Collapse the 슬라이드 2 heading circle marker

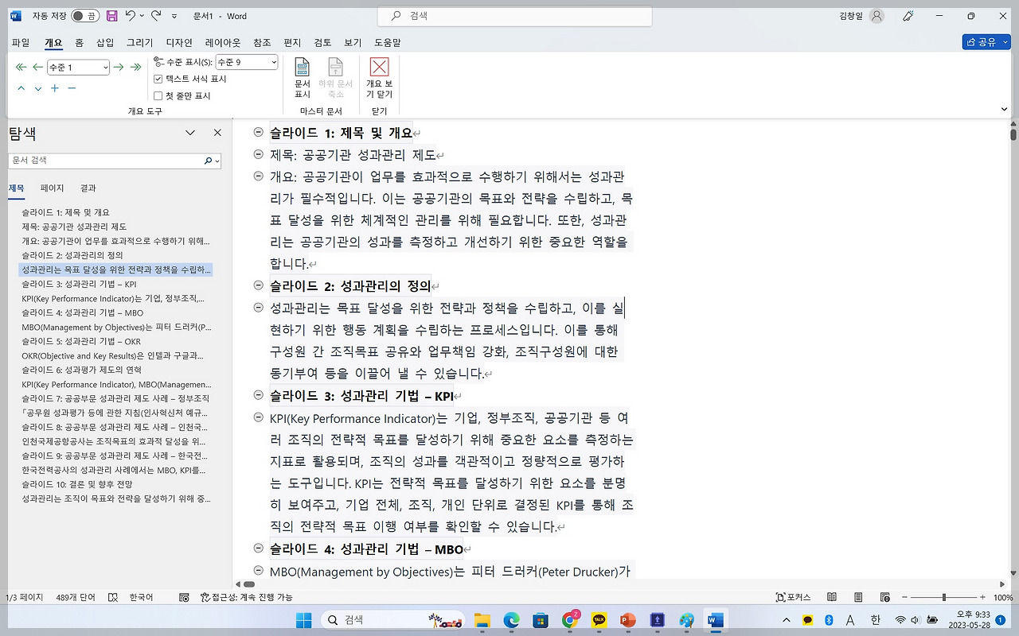click(x=258, y=285)
